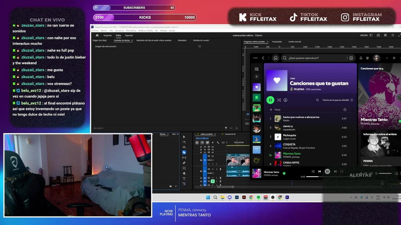This screenshot has width=401, height=225.
Task: Select the Slip tool
Action: pyautogui.click(x=184, y=157)
